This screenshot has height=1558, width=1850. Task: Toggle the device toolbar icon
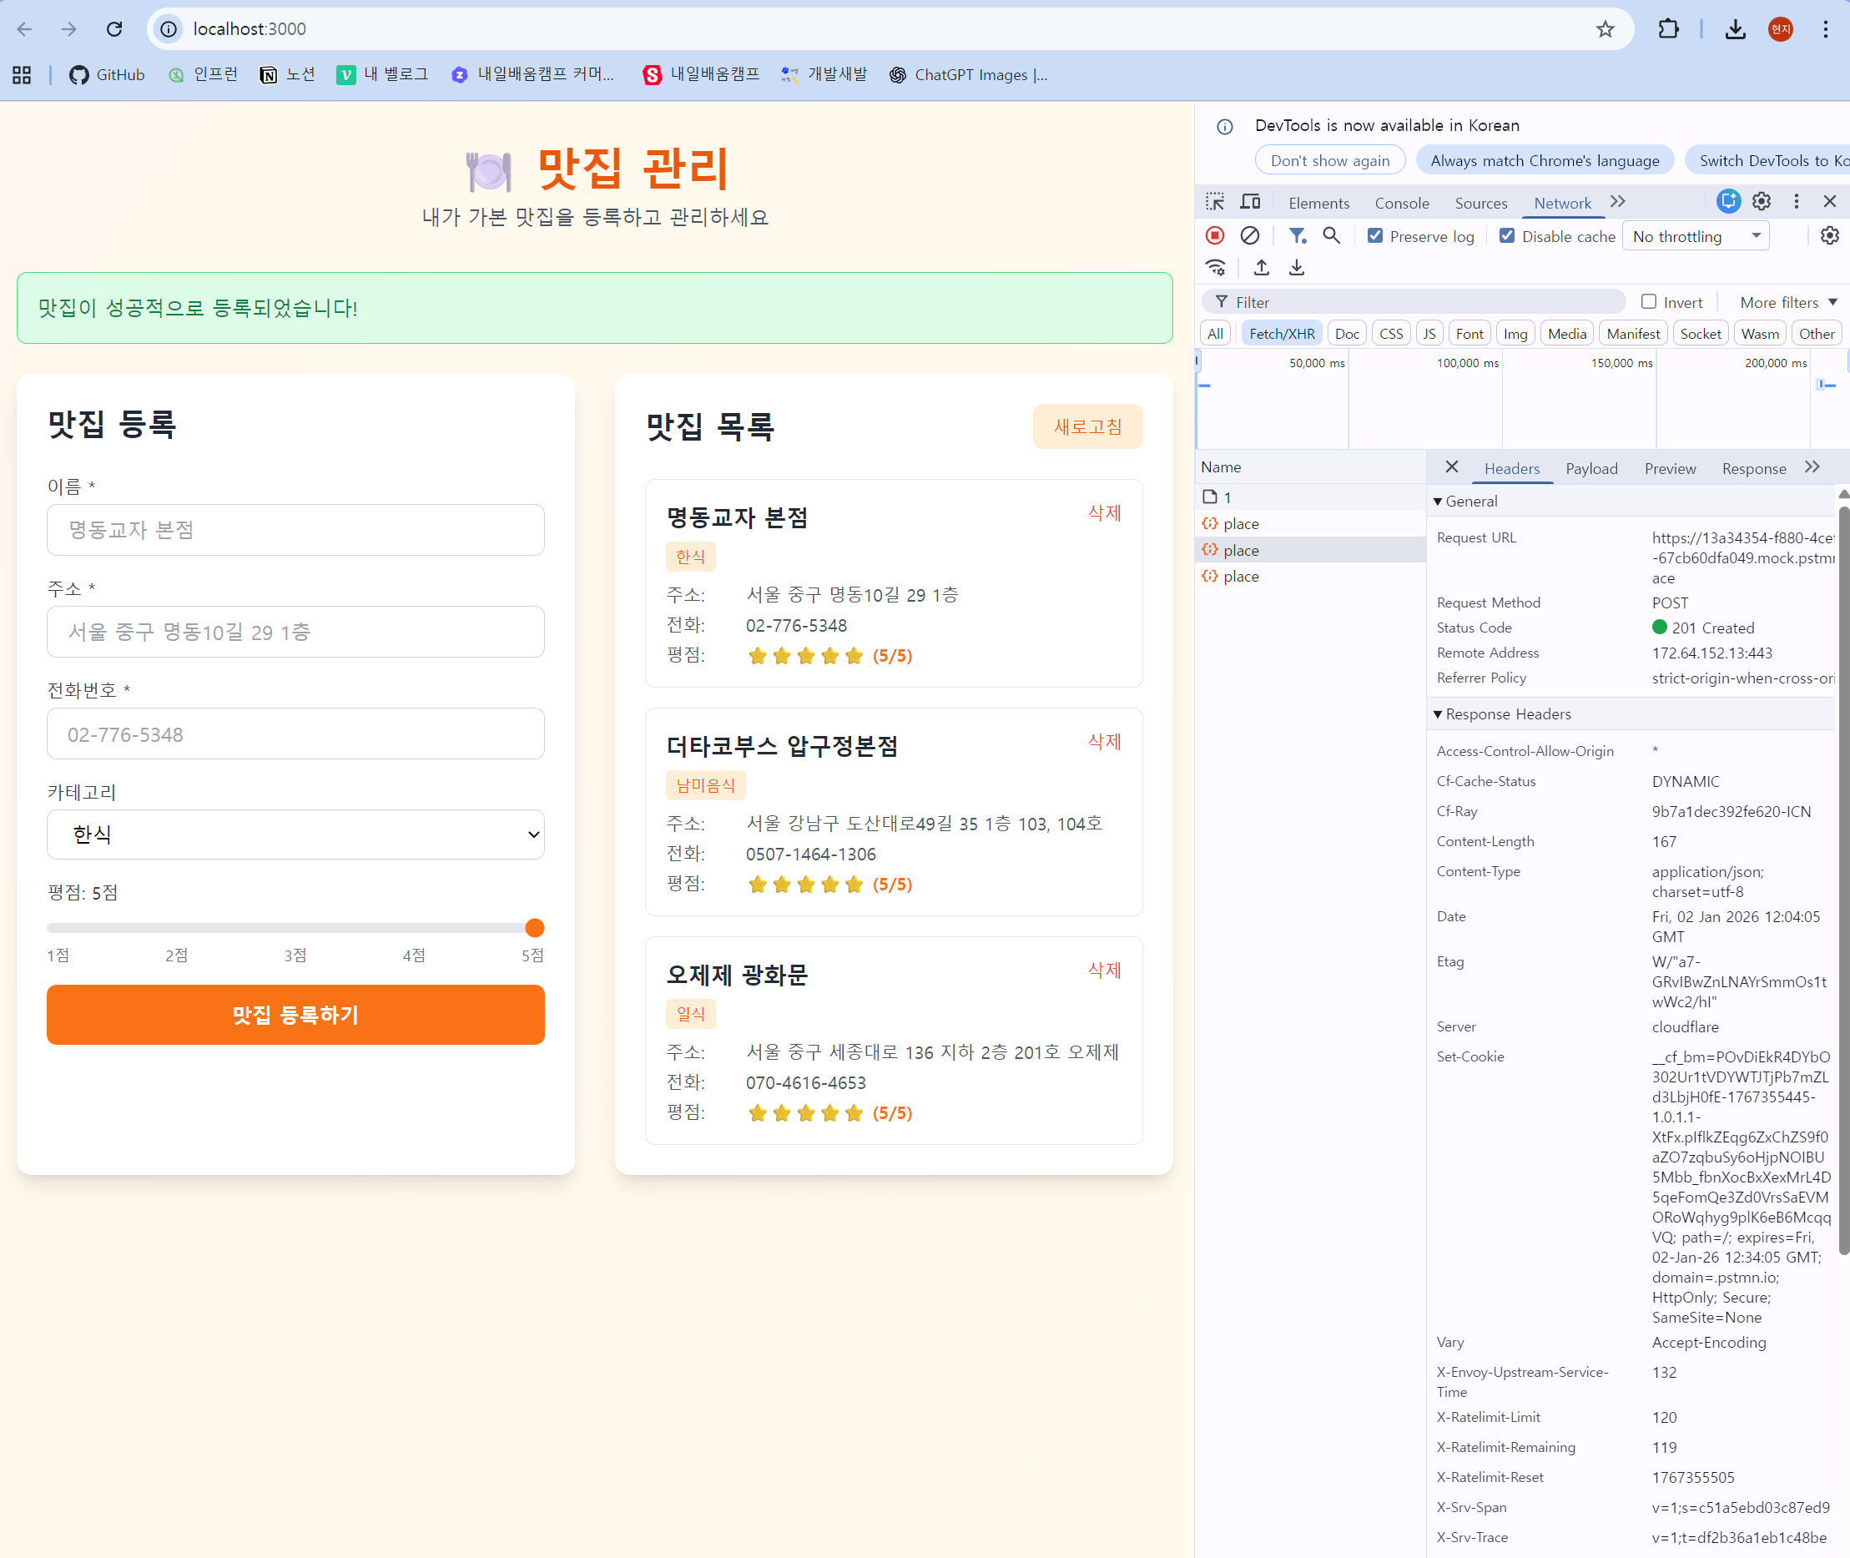coord(1249,202)
